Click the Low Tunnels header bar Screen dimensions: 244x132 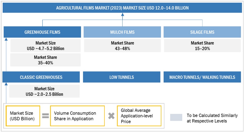coord(122,77)
